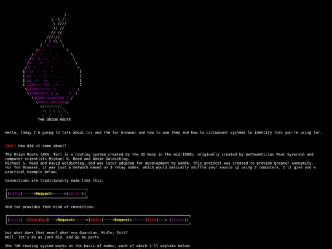Click 'practical example below:' text

[31, 172]
